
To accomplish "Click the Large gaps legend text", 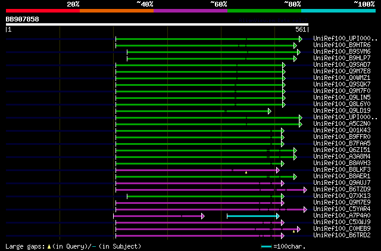I will click(x=25, y=247).
